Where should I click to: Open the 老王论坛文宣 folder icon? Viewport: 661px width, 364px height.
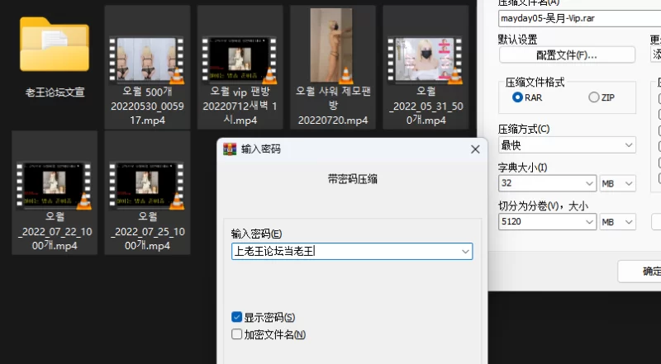click(x=55, y=45)
